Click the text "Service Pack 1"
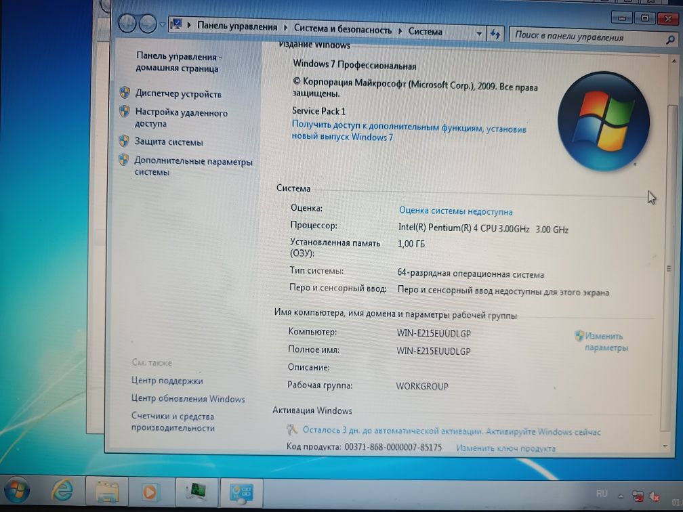 pyautogui.click(x=319, y=111)
